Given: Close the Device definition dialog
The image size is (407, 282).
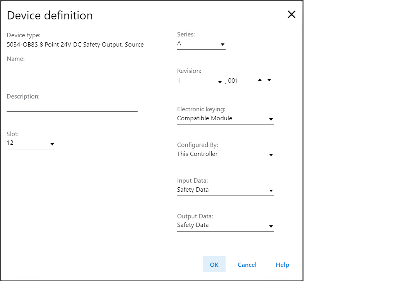Looking at the screenshot, I should click(x=291, y=15).
